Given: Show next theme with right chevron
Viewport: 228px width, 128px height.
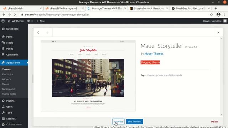Looking at the screenshot, I should click(47, 32).
